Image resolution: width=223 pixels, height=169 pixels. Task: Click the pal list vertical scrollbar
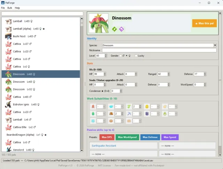click(x=82, y=84)
